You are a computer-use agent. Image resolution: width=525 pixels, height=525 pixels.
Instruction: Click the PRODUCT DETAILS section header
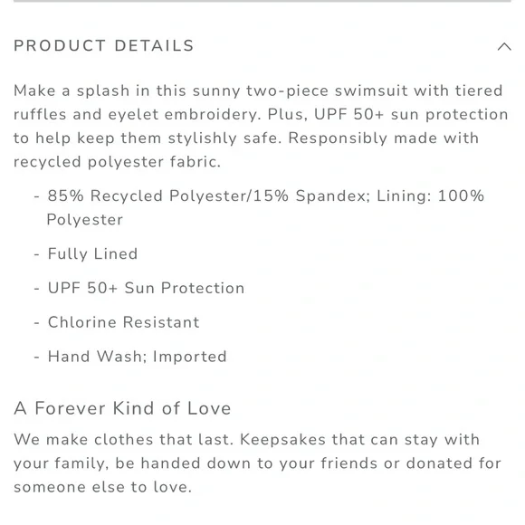[104, 45]
